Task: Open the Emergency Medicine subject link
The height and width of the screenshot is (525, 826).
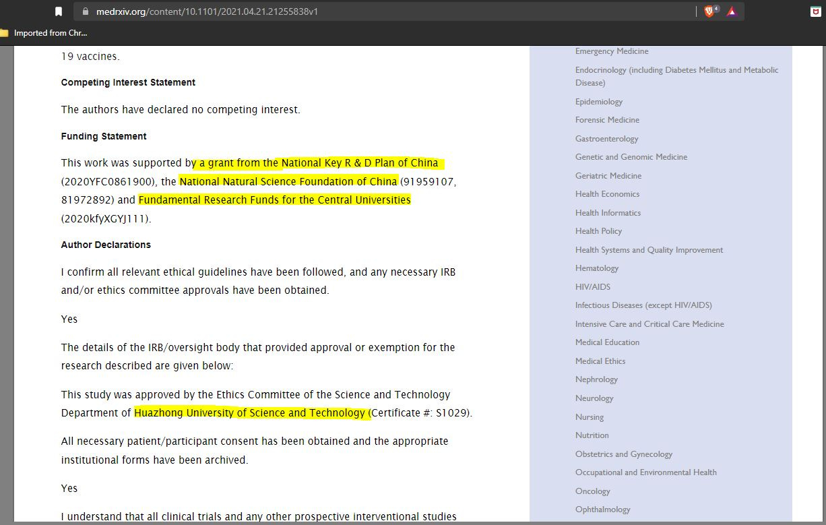Action: 612,51
